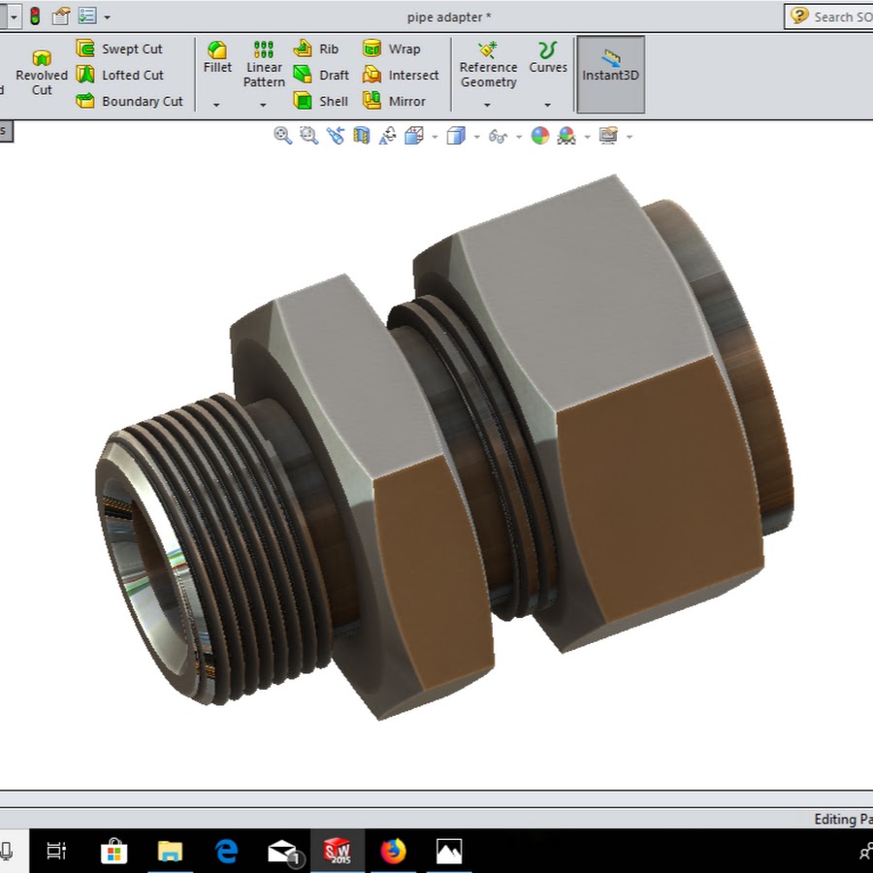Screen dimensions: 873x873
Task: Open the Options checklist icon
Action: point(87,16)
